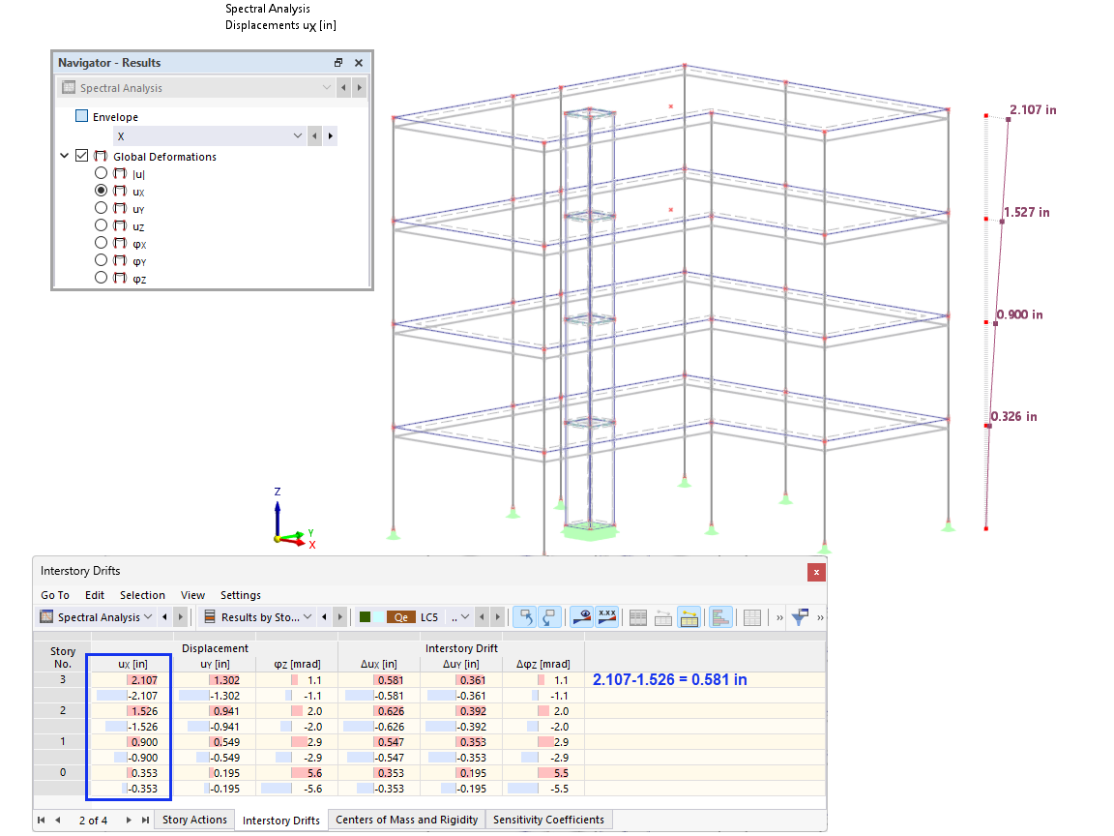Collapse the Global Deformations tree item
Viewport: 1114px width, 836px height.
(x=64, y=156)
